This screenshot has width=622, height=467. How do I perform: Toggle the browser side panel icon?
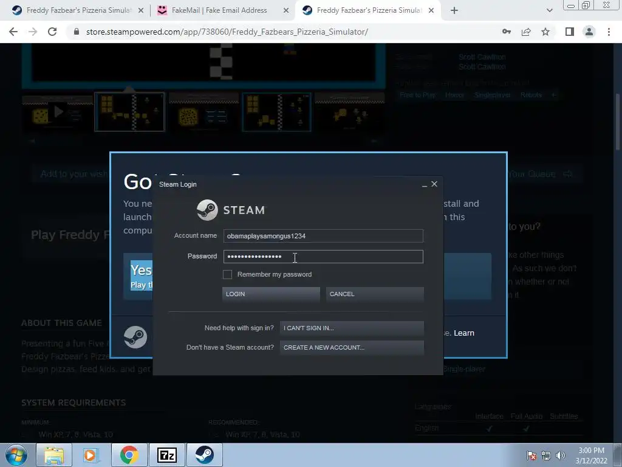tap(570, 32)
